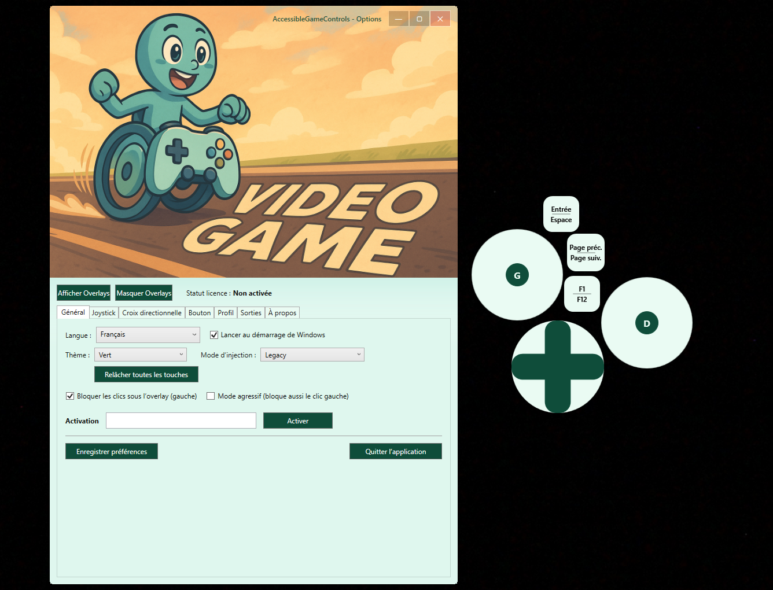Open the Langue dropdown
Viewport: 773px width, 590px height.
point(148,335)
